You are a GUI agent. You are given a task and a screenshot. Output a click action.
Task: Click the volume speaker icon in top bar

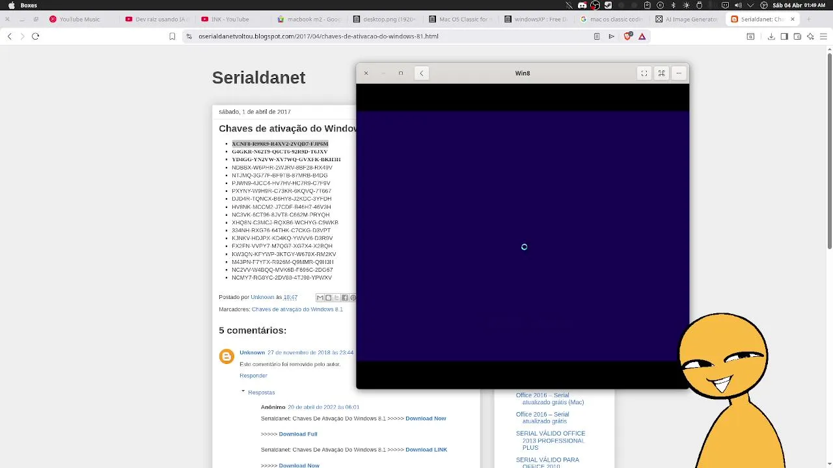(738, 5)
